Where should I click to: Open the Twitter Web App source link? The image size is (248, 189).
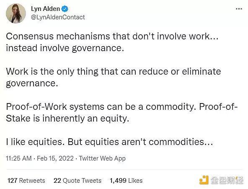[102, 158]
